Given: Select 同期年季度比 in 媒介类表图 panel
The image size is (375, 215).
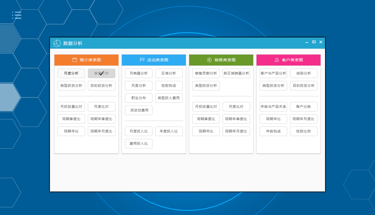Looking at the screenshot, I should coord(102,119).
